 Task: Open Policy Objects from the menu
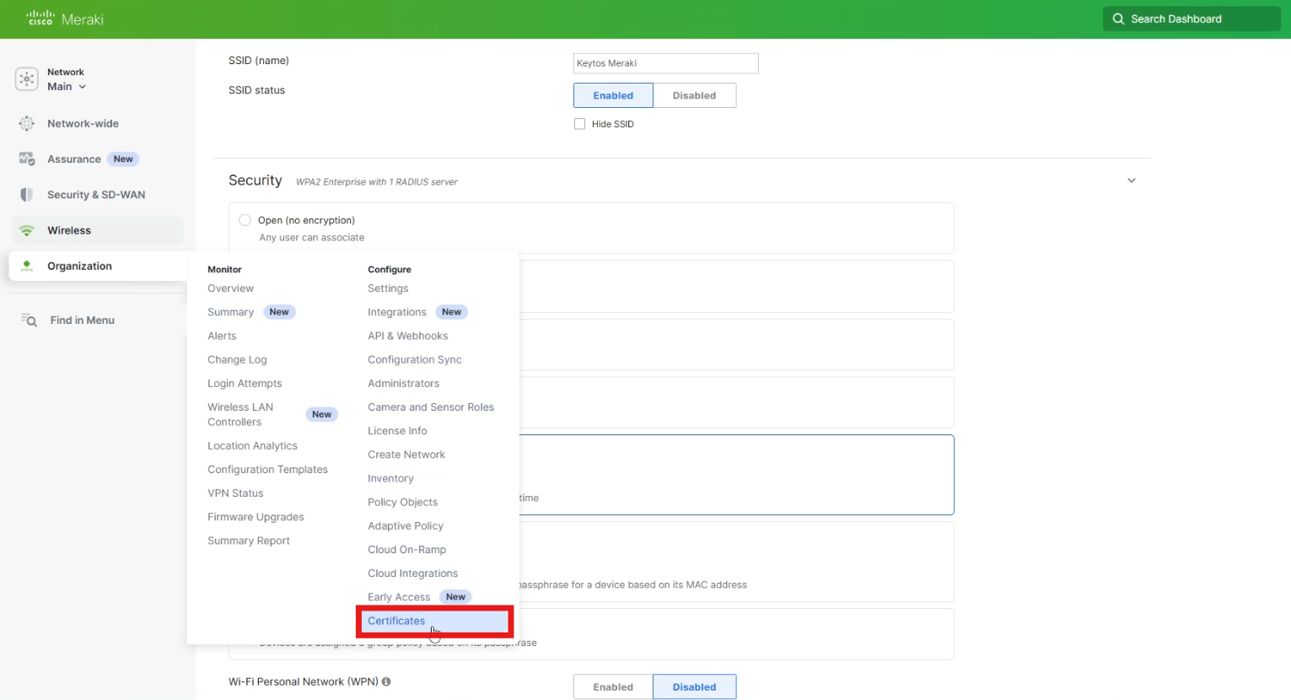tap(402, 502)
